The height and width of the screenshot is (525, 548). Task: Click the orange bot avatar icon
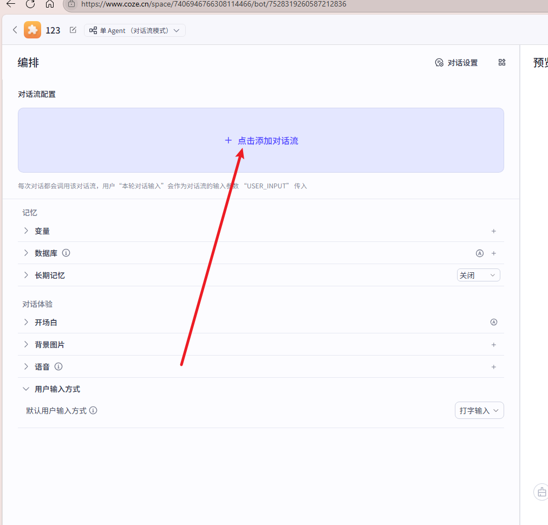pyautogui.click(x=32, y=30)
